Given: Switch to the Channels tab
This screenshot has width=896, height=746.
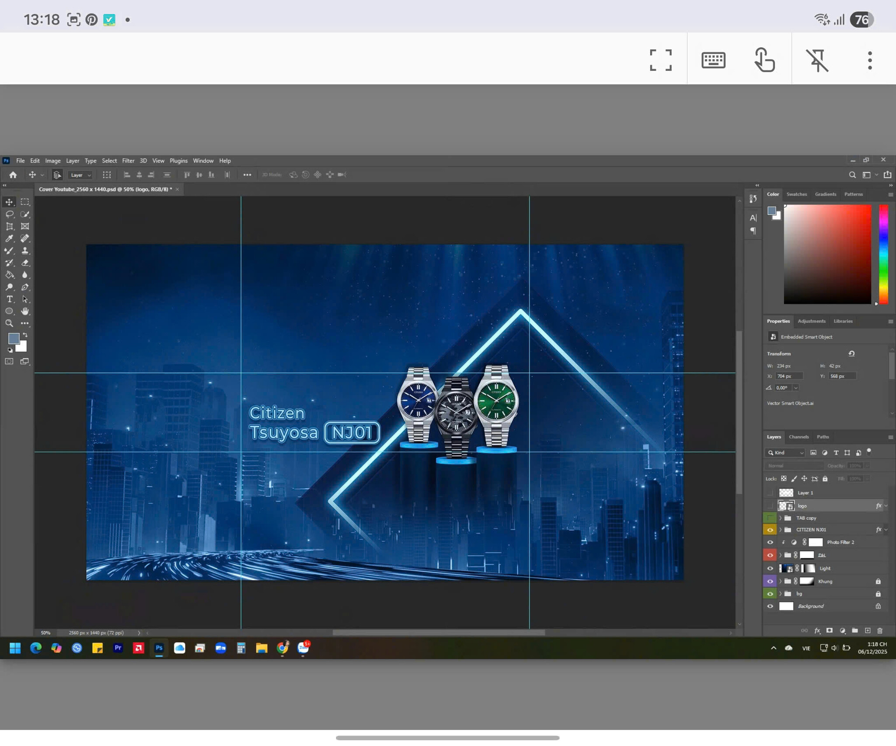Looking at the screenshot, I should [798, 437].
